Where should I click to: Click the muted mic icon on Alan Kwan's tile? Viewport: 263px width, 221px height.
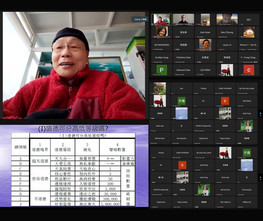pos(196,37)
